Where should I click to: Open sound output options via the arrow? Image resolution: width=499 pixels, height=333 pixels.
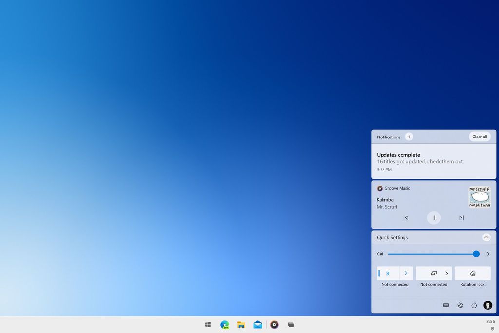click(x=487, y=254)
